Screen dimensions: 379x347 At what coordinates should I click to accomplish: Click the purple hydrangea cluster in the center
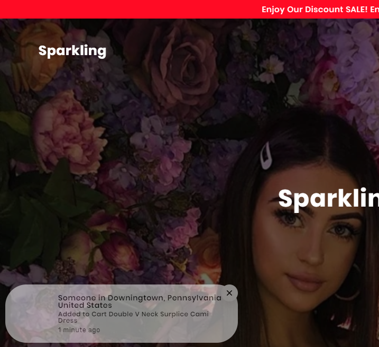(x=161, y=150)
